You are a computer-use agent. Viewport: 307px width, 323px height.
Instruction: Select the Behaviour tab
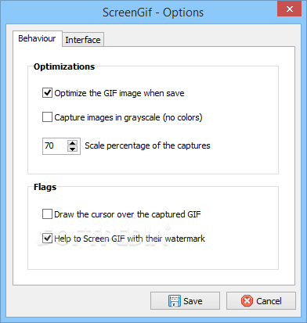pyautogui.click(x=37, y=38)
